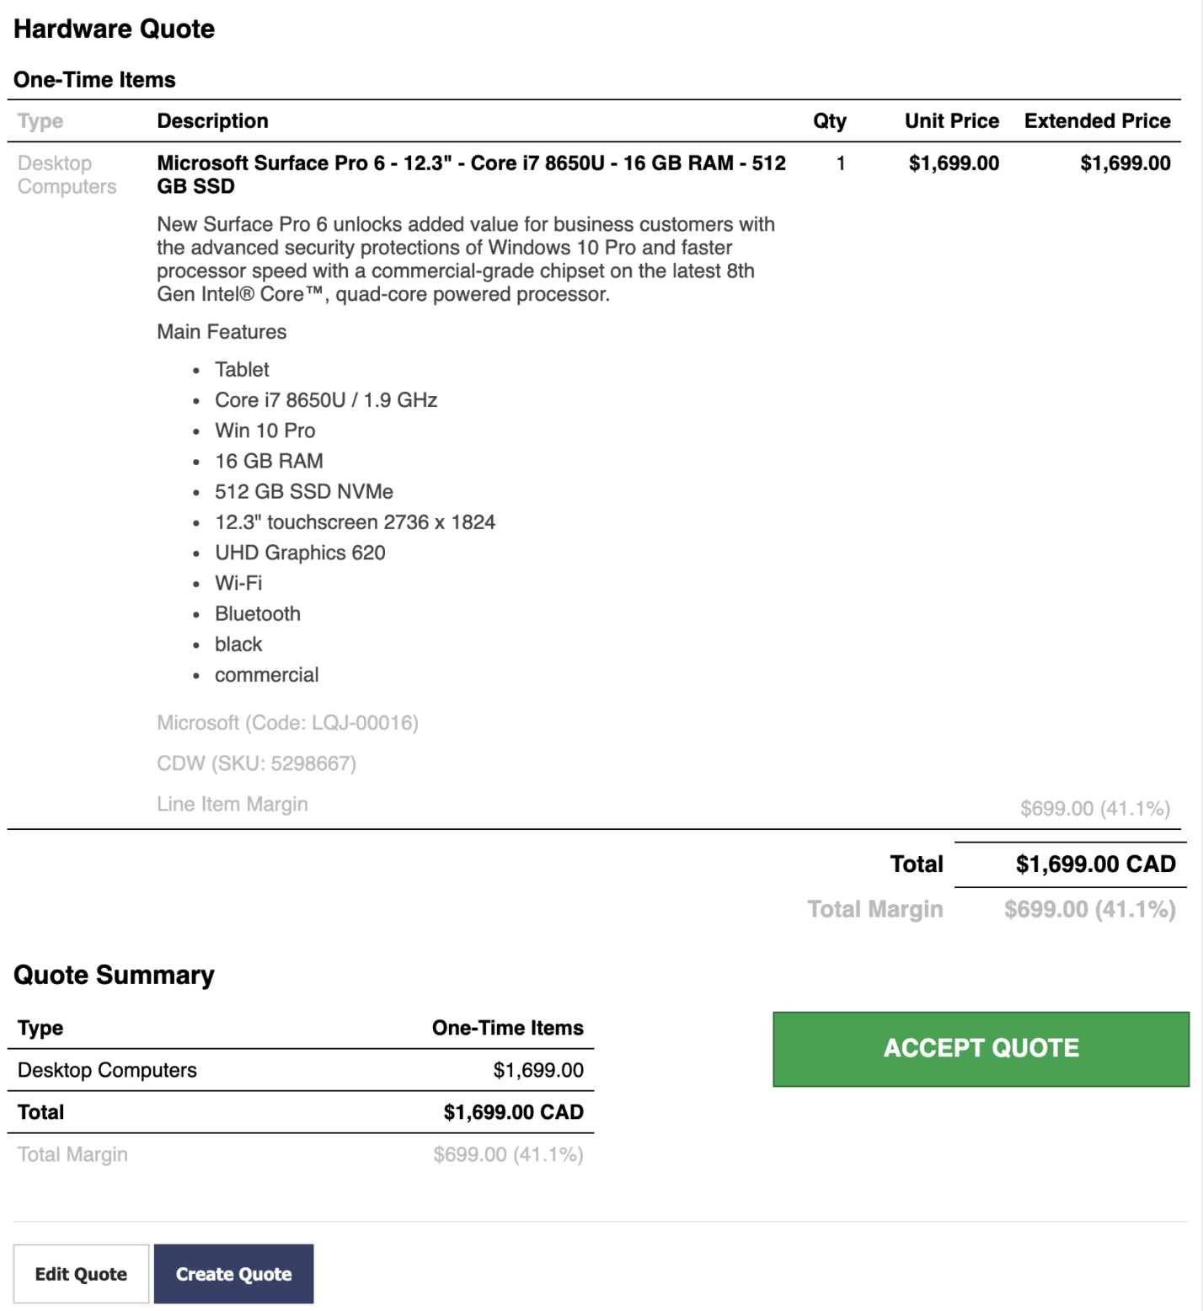
Task: Click the Line Item Margin label
Action: pos(233,804)
